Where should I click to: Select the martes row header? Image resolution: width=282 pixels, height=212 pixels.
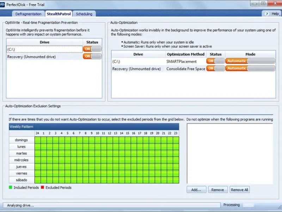(x=22, y=153)
